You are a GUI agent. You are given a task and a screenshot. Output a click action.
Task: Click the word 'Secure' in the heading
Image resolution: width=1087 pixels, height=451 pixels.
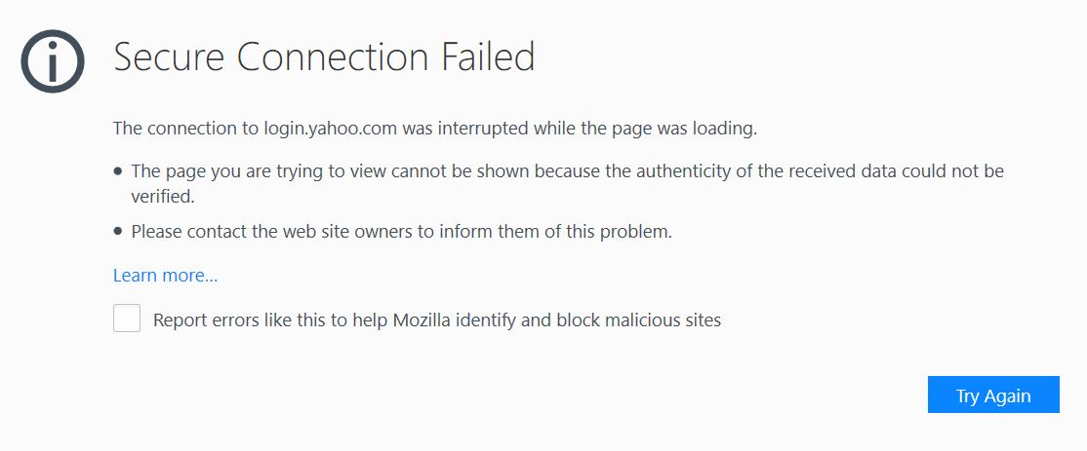pos(168,56)
